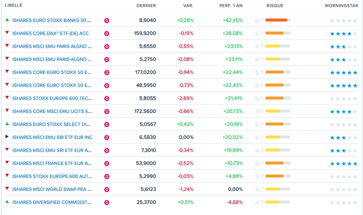The image size is (363, 215).
Task: Open ISHARES CORE MSCI EMU UCITS link
Action: pyautogui.click(x=52, y=111)
